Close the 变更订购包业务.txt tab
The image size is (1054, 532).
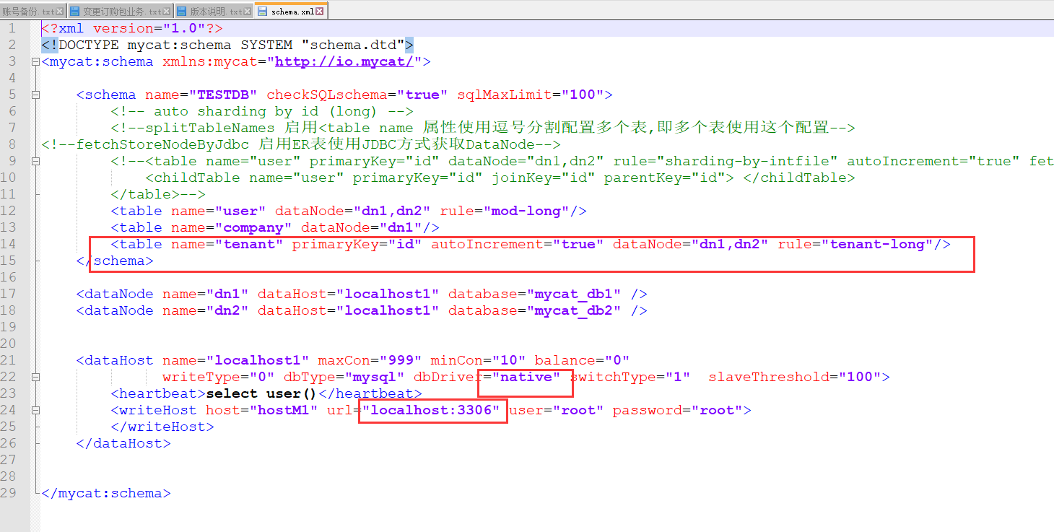[167, 9]
